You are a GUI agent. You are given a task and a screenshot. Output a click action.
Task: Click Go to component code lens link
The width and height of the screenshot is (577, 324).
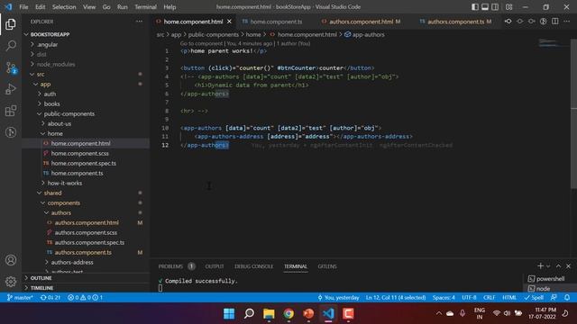point(201,43)
